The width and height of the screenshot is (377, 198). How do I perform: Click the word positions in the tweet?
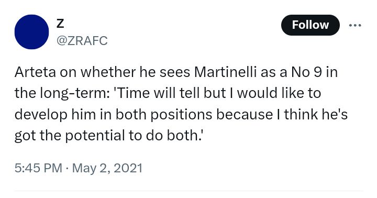point(181,115)
